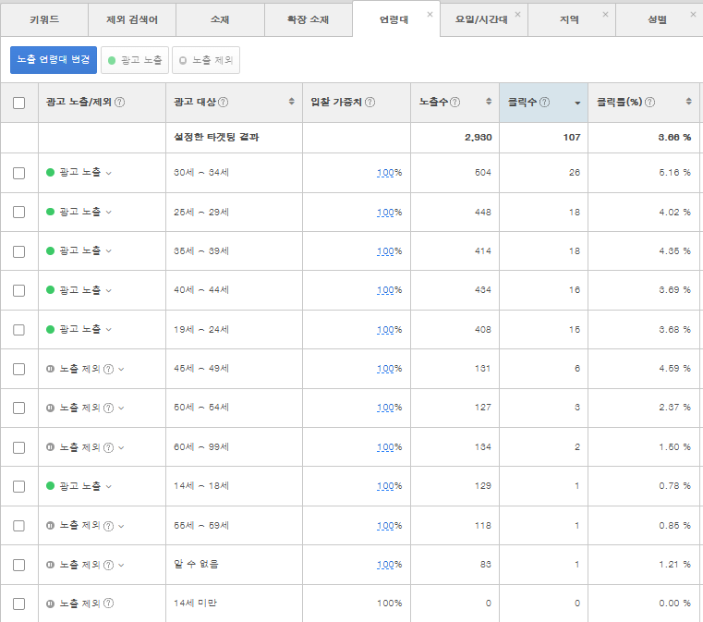The height and width of the screenshot is (622, 703).
Task: Expand 노출 제외 dropdown in 알 수 없음 row
Action: click(x=121, y=565)
